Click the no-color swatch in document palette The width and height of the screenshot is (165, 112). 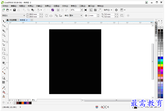[x=15, y=103]
